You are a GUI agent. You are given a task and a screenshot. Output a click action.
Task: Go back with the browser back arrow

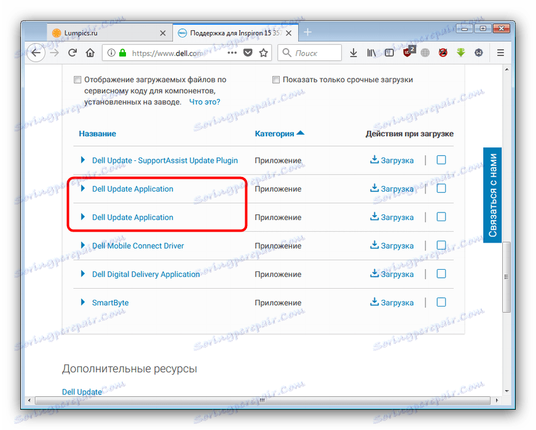coord(36,53)
